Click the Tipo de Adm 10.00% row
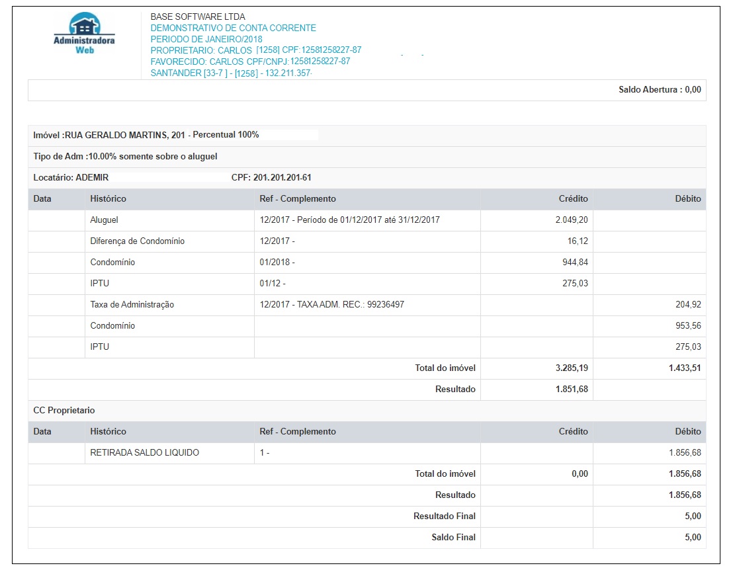 (x=125, y=157)
